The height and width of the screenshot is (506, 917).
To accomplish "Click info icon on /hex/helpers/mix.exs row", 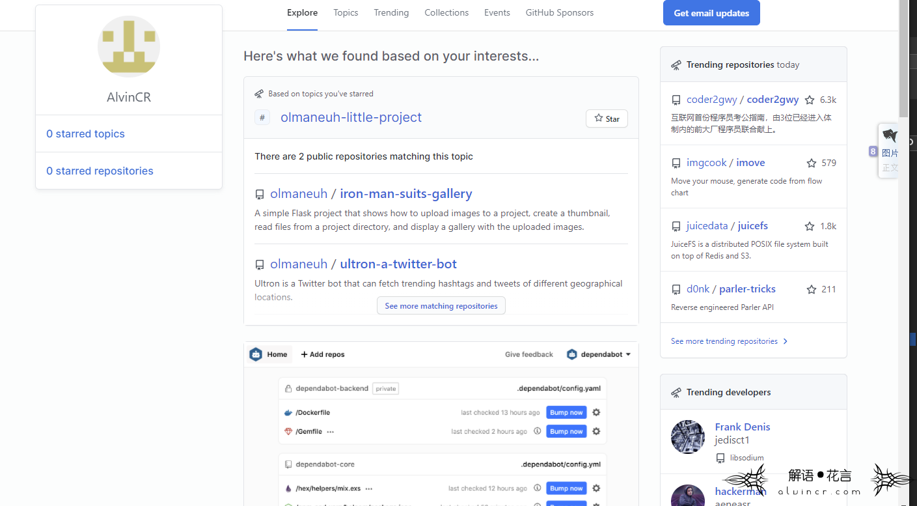I will [x=537, y=488].
